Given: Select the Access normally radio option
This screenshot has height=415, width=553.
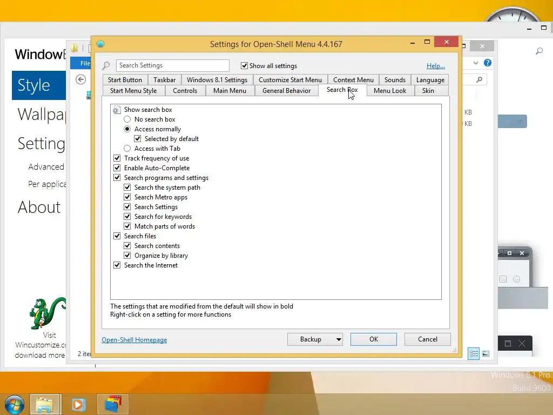Looking at the screenshot, I should [127, 129].
